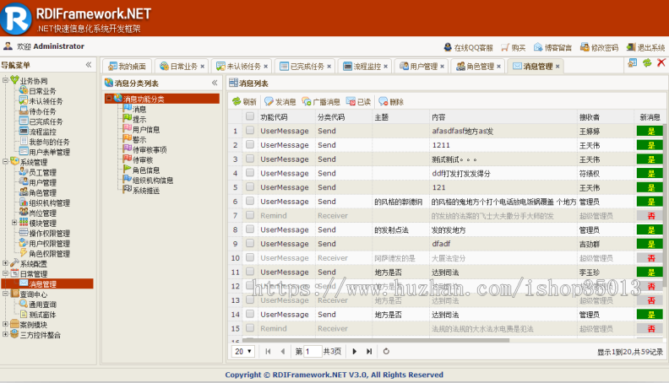Go to the last page arrow
The width and height of the screenshot is (669, 383).
(x=369, y=352)
